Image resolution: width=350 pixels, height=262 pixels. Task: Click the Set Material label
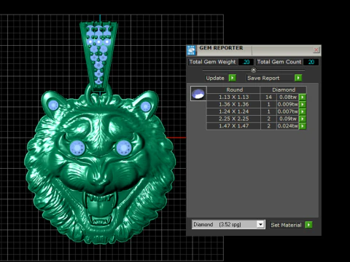(286, 225)
